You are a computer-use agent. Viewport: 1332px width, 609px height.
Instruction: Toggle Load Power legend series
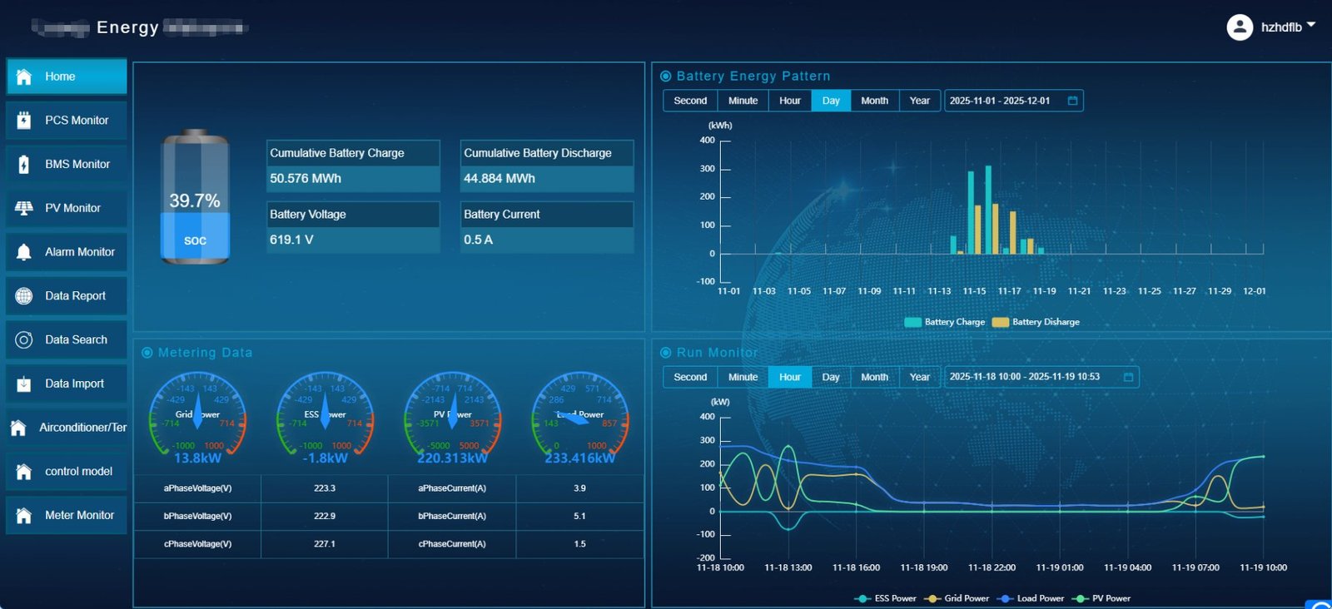[x=1031, y=598]
